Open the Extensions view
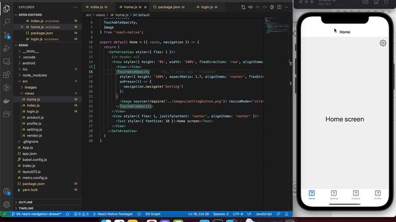 click(x=7, y=75)
